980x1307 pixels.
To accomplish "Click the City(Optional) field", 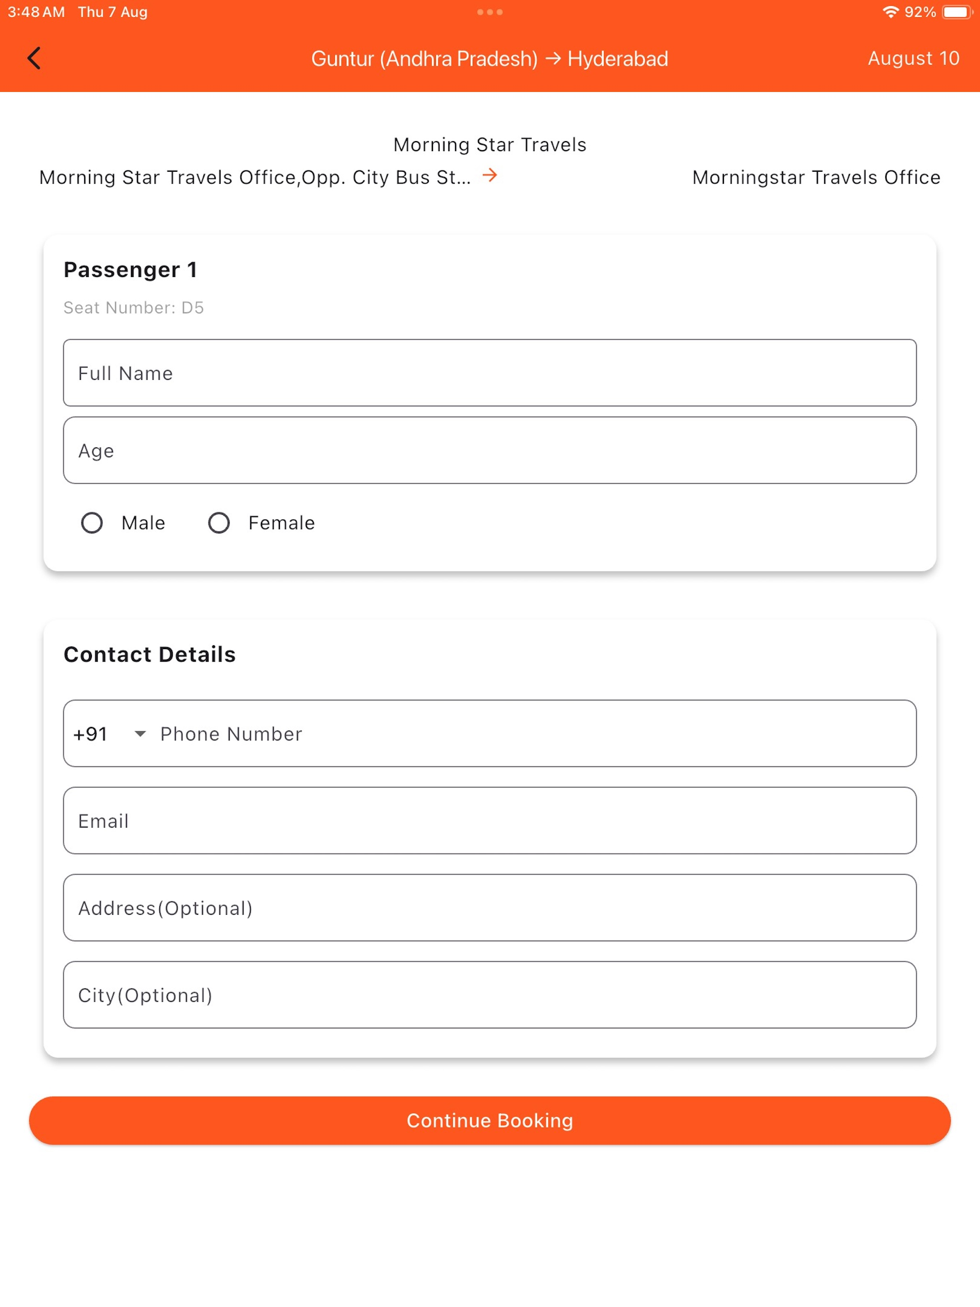I will [x=490, y=995].
